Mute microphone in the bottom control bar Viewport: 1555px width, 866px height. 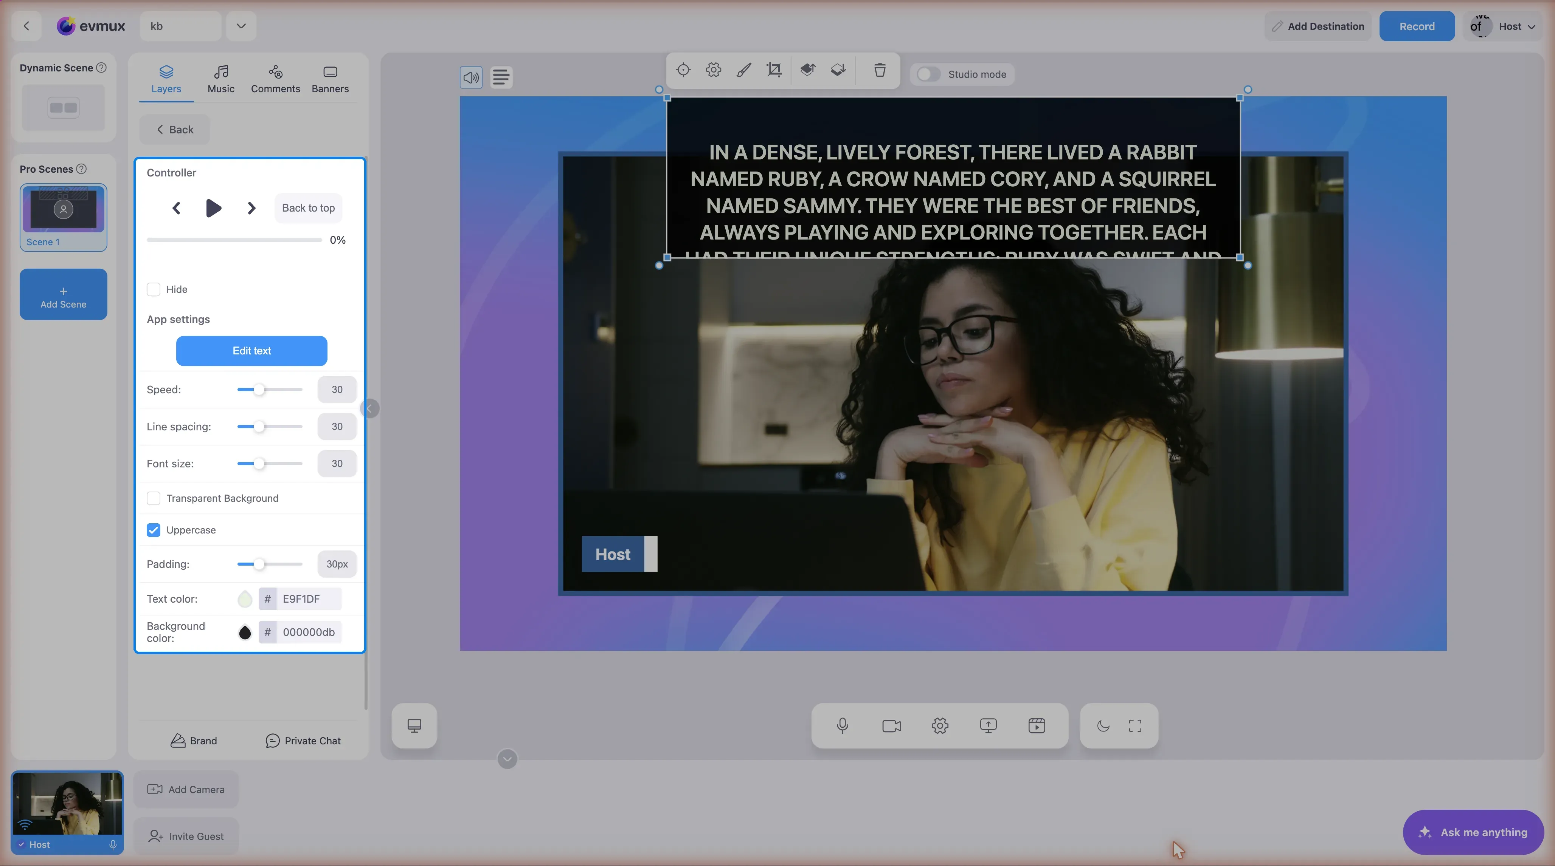843,725
